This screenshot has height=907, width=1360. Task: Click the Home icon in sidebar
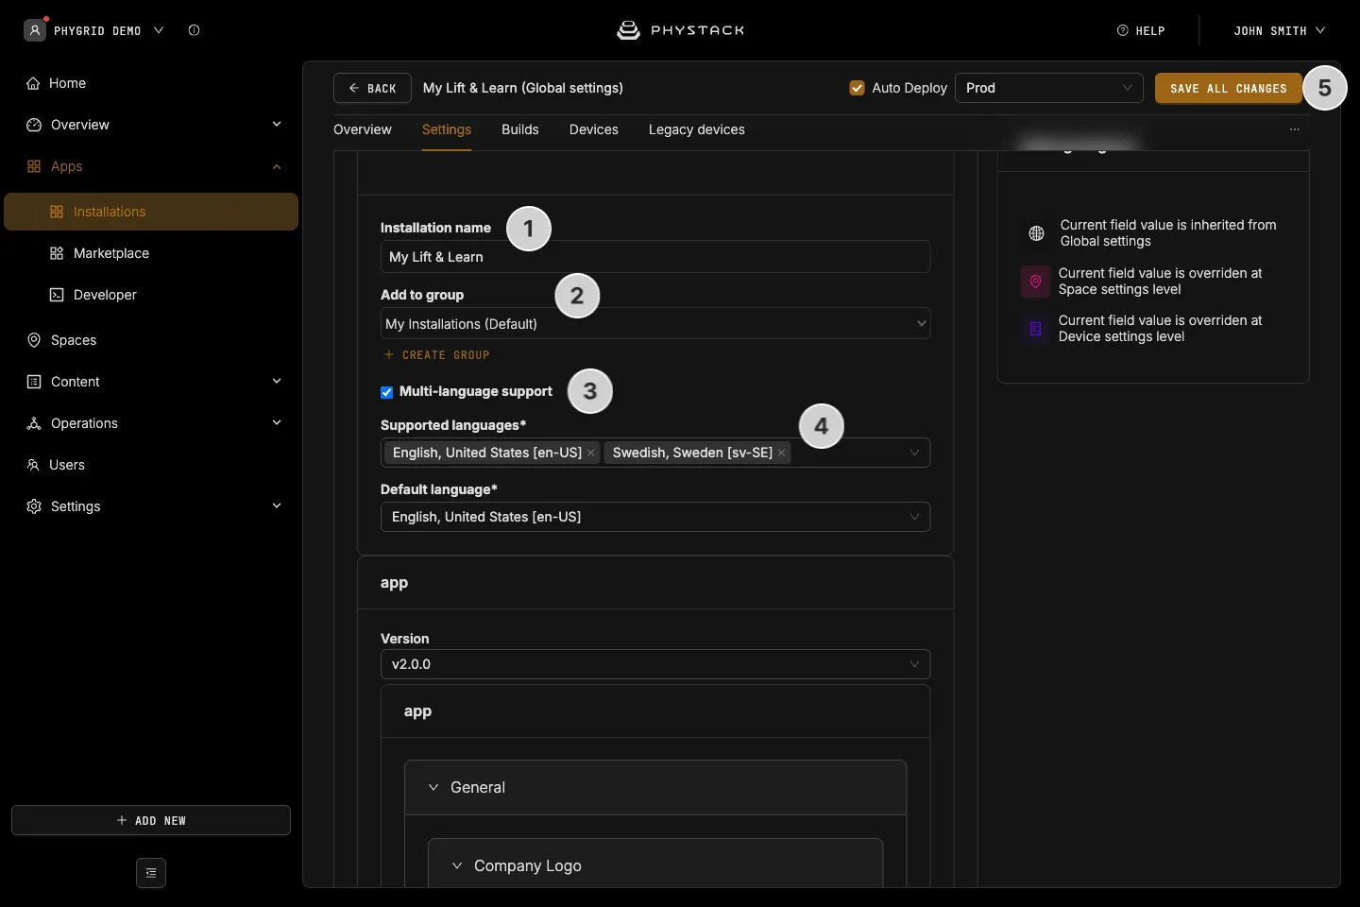tap(33, 83)
